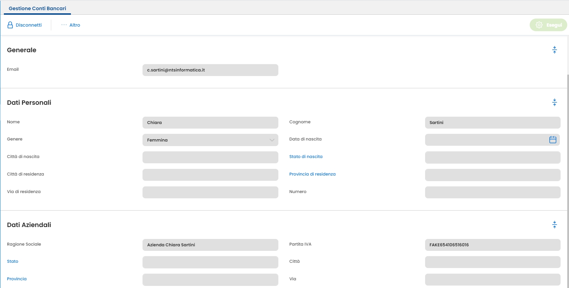The width and height of the screenshot is (569, 288).
Task: Click the Provincia di residenza link
Action: tap(312, 174)
